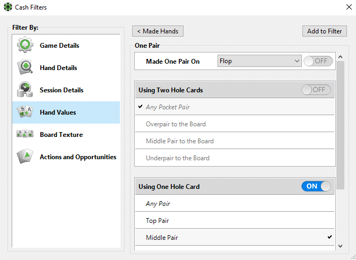This screenshot has width=356, height=260.
Task: Click the vertical scrollbar thumb in One Pair panel
Action: (x=340, y=125)
